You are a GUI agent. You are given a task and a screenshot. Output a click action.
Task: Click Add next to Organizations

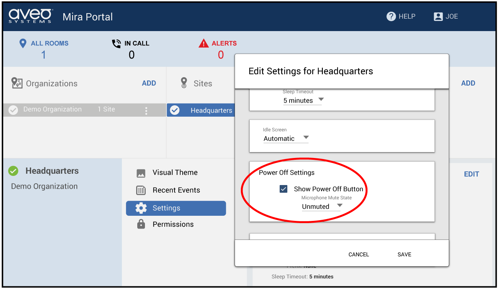(149, 83)
